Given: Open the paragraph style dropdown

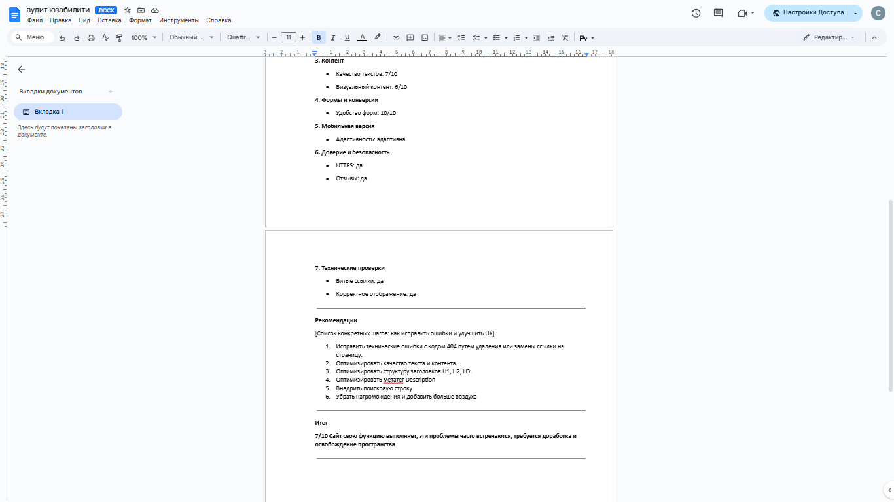Looking at the screenshot, I should [x=191, y=38].
